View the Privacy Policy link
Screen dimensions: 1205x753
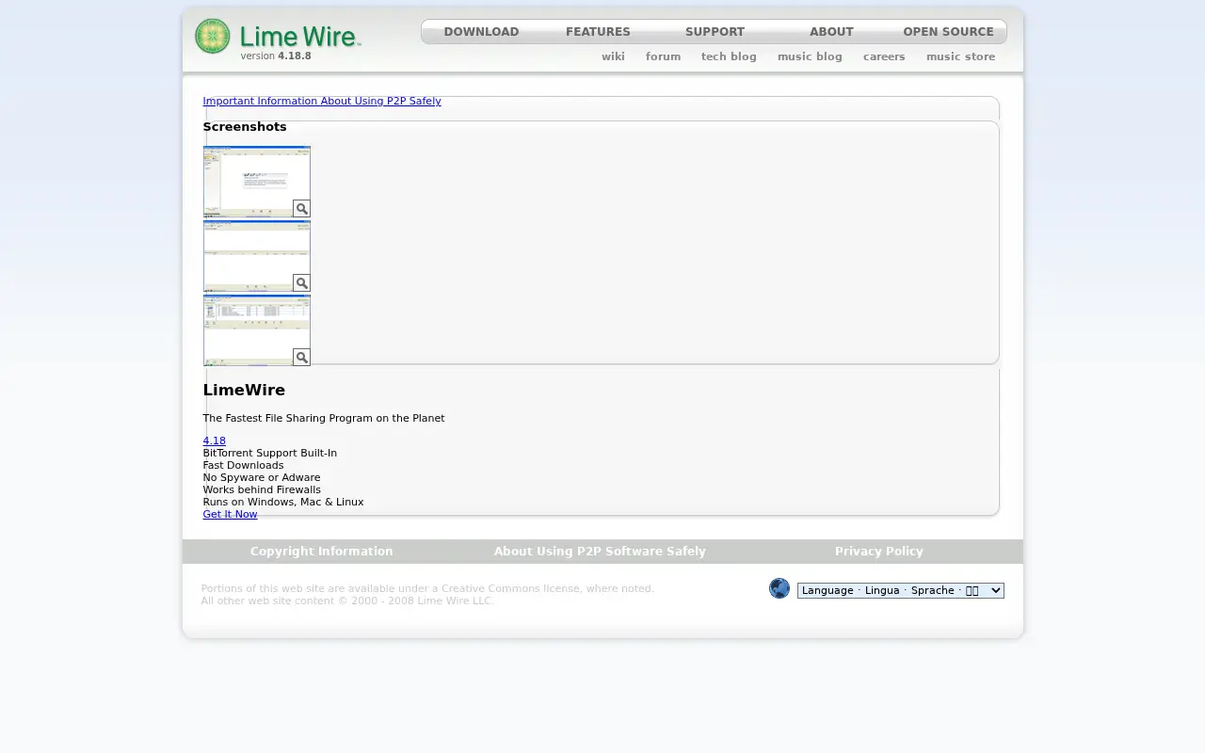(x=879, y=552)
